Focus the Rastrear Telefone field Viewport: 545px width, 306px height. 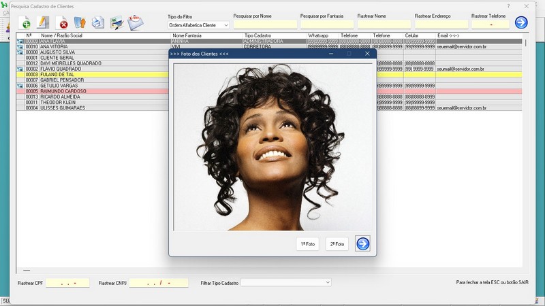coord(490,24)
